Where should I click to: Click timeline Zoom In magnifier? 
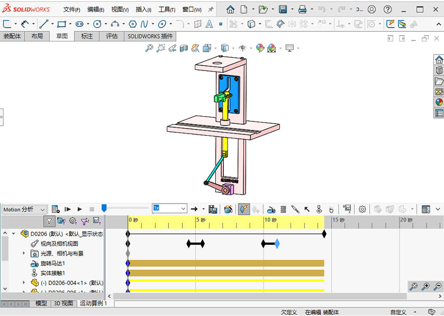tap(425, 286)
